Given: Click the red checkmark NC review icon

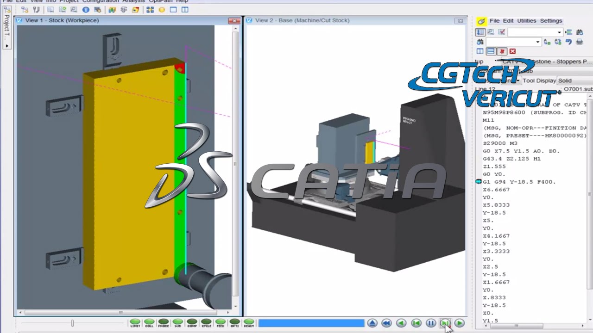Looking at the screenshot, I should pyautogui.click(x=502, y=32).
